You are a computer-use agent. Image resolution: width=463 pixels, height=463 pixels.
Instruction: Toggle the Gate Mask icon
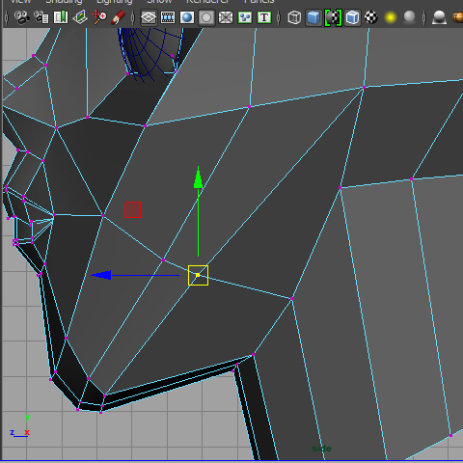point(206,17)
